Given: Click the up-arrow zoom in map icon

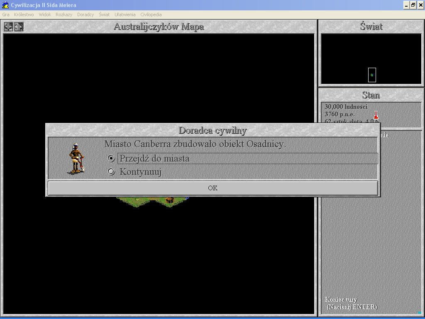Looking at the screenshot, I should tap(19, 27).
